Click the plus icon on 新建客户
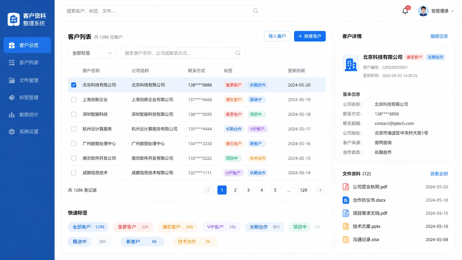 300,36
